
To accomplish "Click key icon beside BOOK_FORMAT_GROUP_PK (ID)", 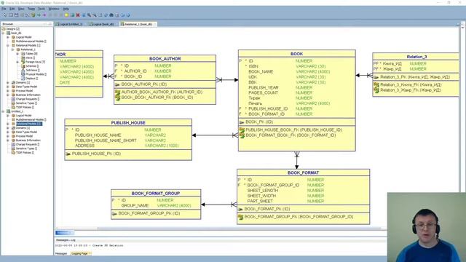I will click(114, 213).
